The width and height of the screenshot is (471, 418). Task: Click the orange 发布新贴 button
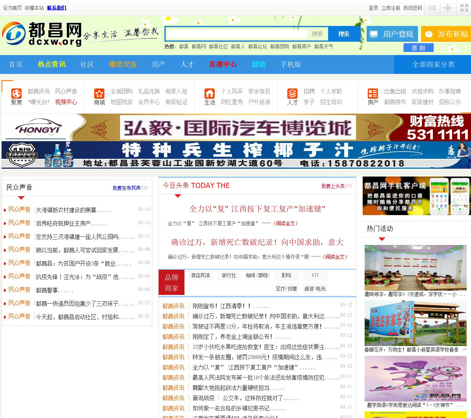446,34
